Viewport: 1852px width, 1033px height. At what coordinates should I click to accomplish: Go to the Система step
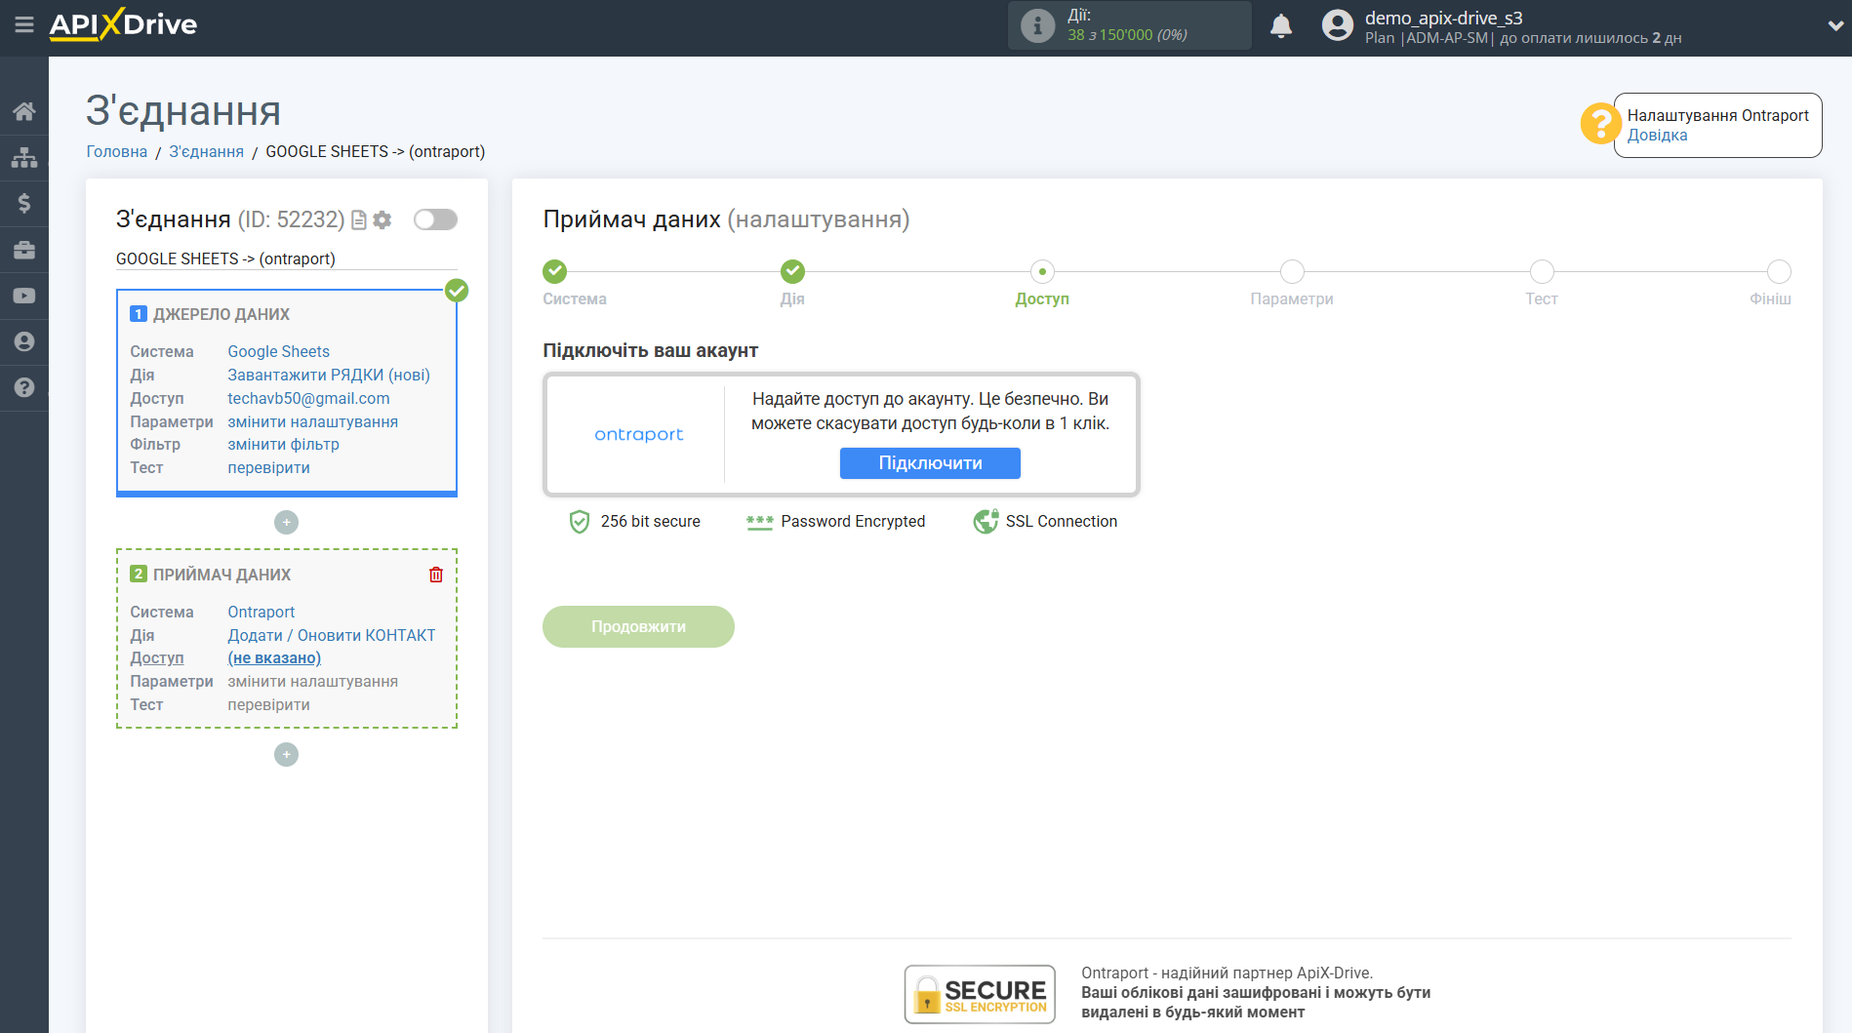554,272
